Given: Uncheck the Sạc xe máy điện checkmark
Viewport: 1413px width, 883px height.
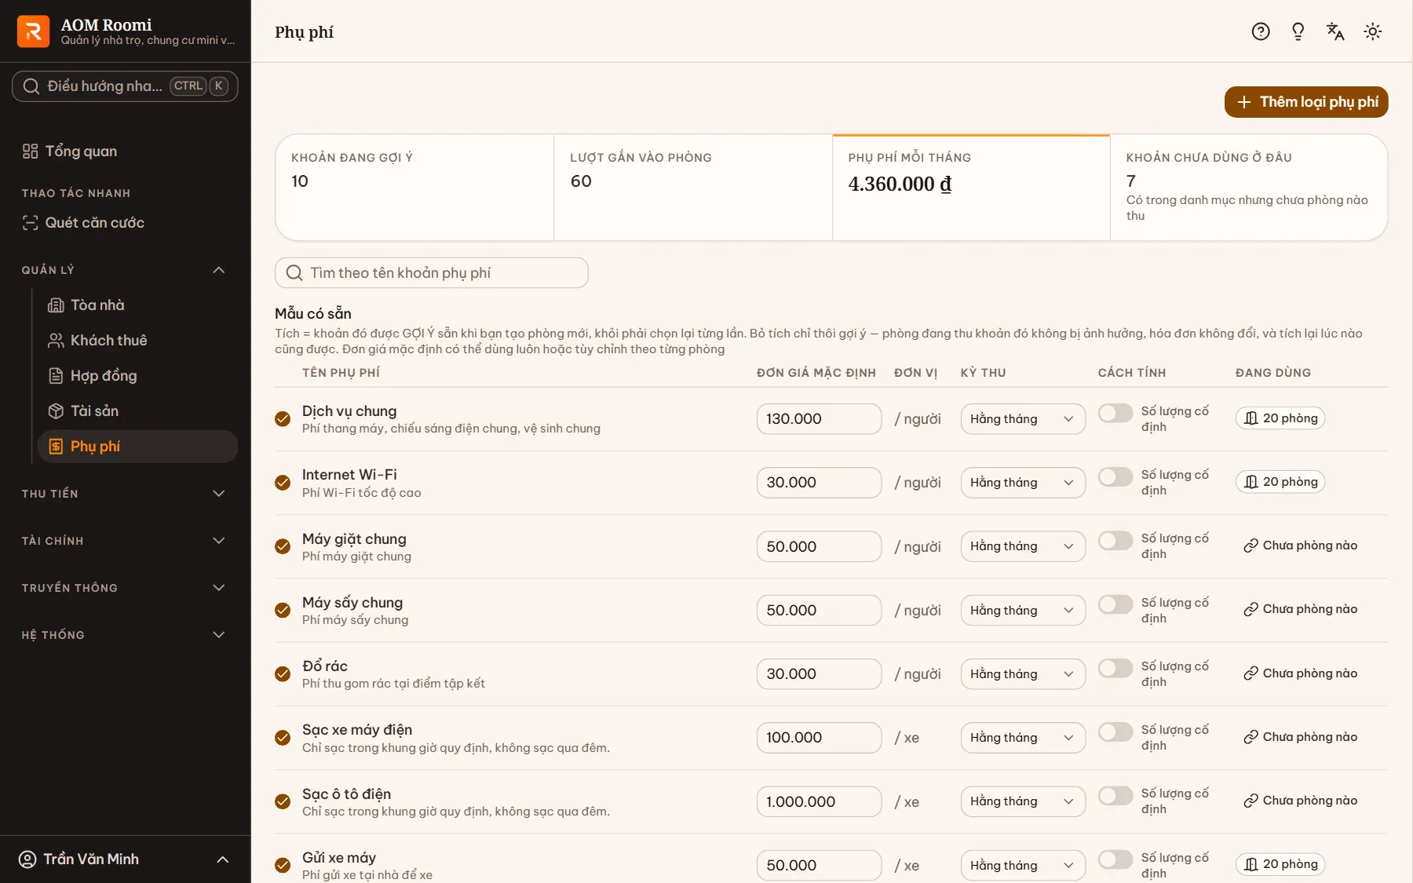Looking at the screenshot, I should click(x=283, y=738).
